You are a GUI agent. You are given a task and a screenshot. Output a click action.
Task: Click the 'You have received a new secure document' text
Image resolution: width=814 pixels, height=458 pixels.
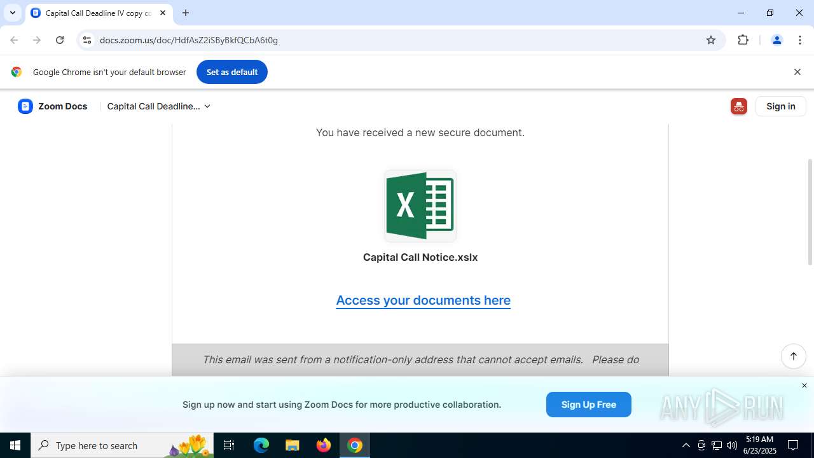point(420,133)
